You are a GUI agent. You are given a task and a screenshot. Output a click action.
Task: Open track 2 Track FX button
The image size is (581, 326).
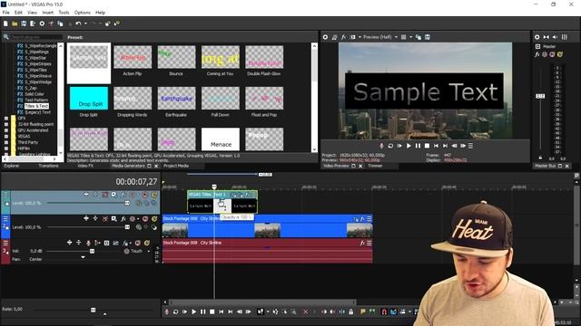point(123,219)
